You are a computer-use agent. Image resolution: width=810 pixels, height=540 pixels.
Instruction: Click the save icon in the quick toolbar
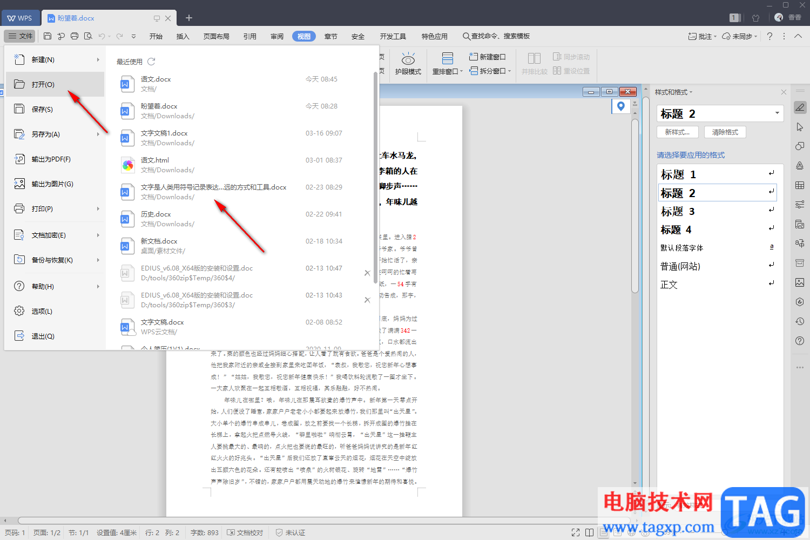point(48,36)
